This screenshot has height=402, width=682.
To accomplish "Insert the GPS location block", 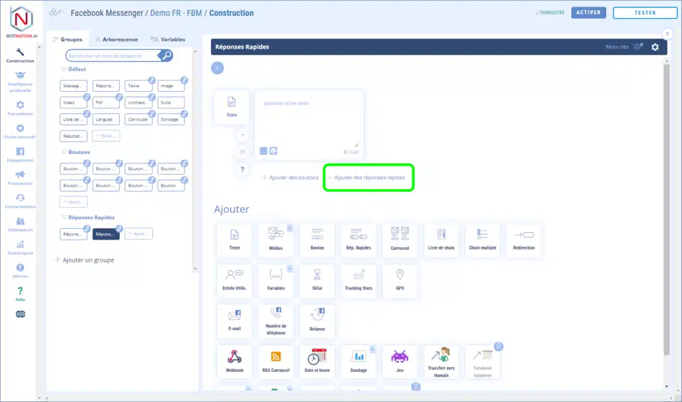I will (400, 280).
